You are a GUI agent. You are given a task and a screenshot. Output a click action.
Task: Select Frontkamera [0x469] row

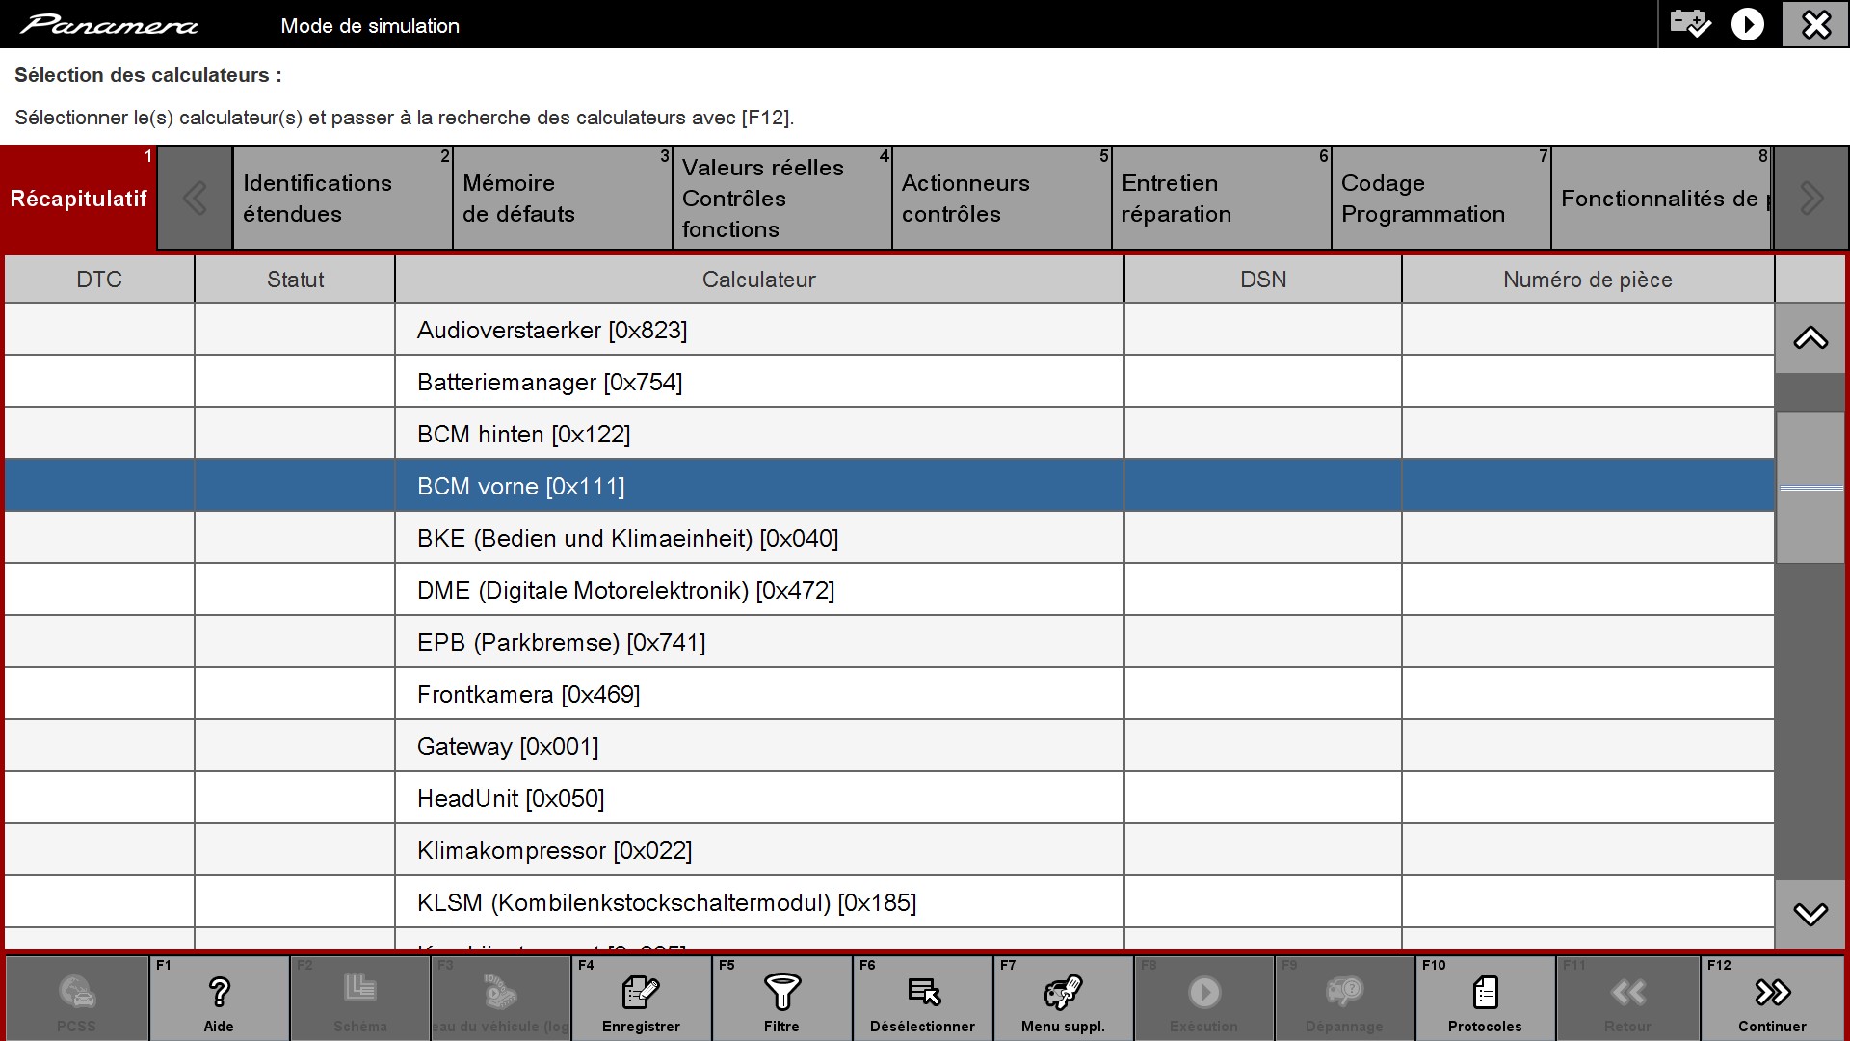pos(889,694)
